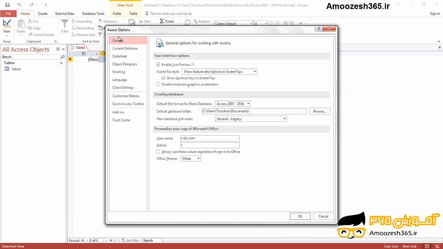Go to first record navigation icon

[83, 241]
